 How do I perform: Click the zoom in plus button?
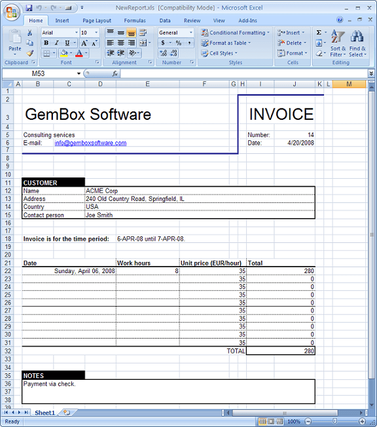point(362,421)
